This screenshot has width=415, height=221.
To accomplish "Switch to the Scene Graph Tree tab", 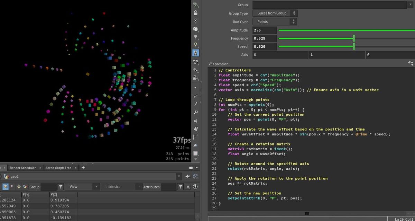I will click(58, 168).
